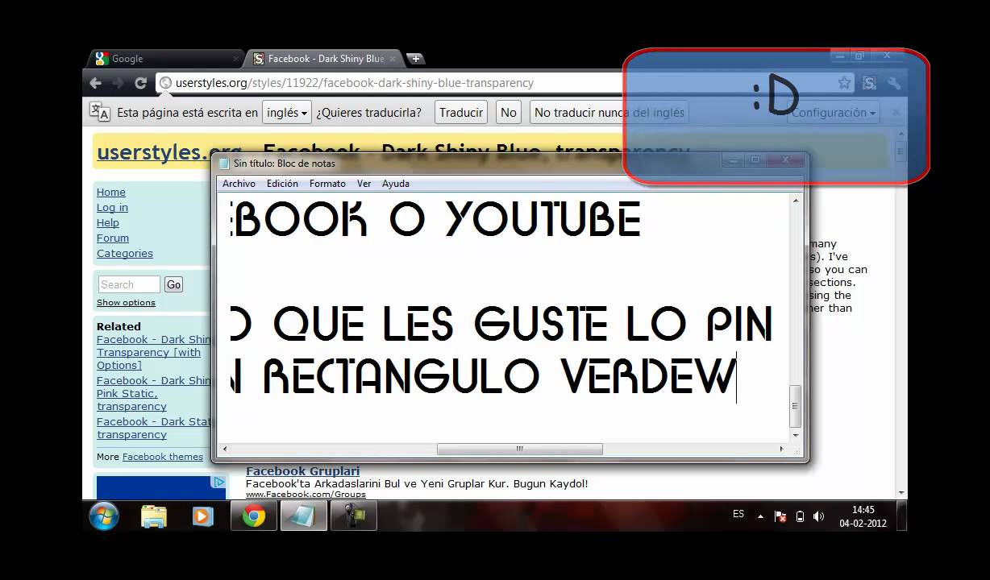Open the Windows Start orb
This screenshot has width=990, height=580.
[x=104, y=516]
